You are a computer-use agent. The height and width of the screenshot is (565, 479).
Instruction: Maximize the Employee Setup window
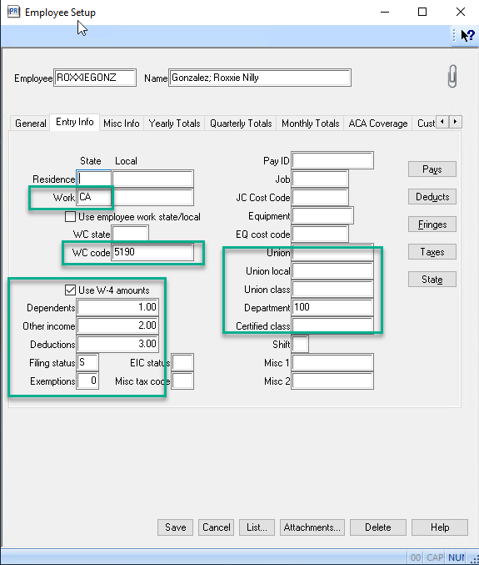point(422,12)
